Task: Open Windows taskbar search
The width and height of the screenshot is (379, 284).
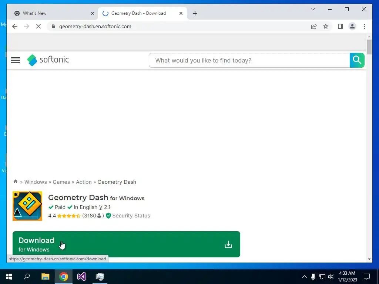Action: (27, 277)
